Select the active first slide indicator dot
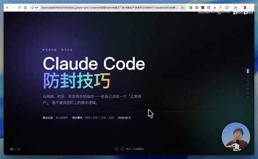The image size is (258, 159). coord(248,71)
